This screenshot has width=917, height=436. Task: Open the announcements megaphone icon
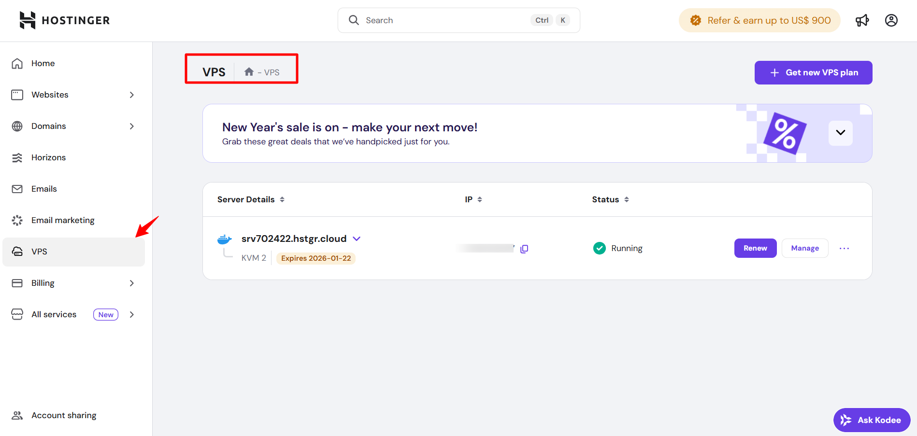click(x=862, y=20)
